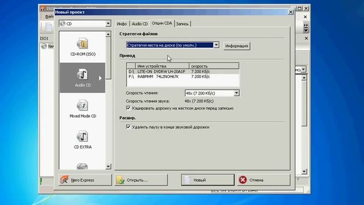Image resolution: width=364 pixels, height=205 pixels.
Task: Open dropdown at right edge of main window
Action: [x=303, y=69]
